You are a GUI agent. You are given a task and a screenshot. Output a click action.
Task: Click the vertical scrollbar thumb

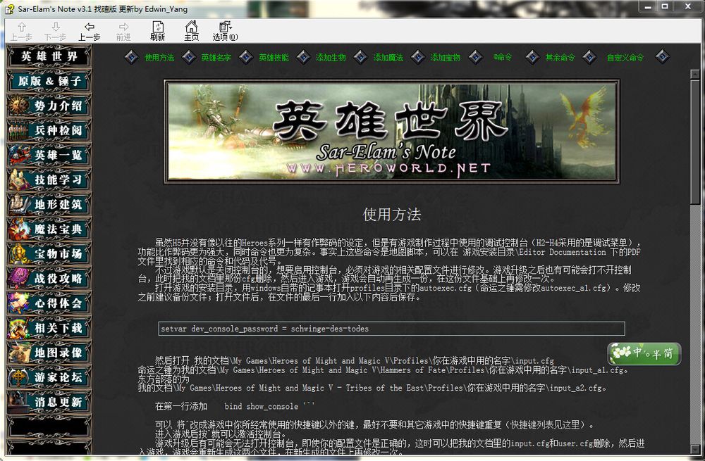coord(695,141)
